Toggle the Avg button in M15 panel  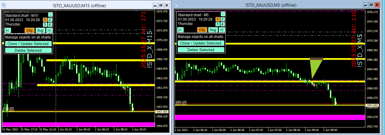pos(41,30)
